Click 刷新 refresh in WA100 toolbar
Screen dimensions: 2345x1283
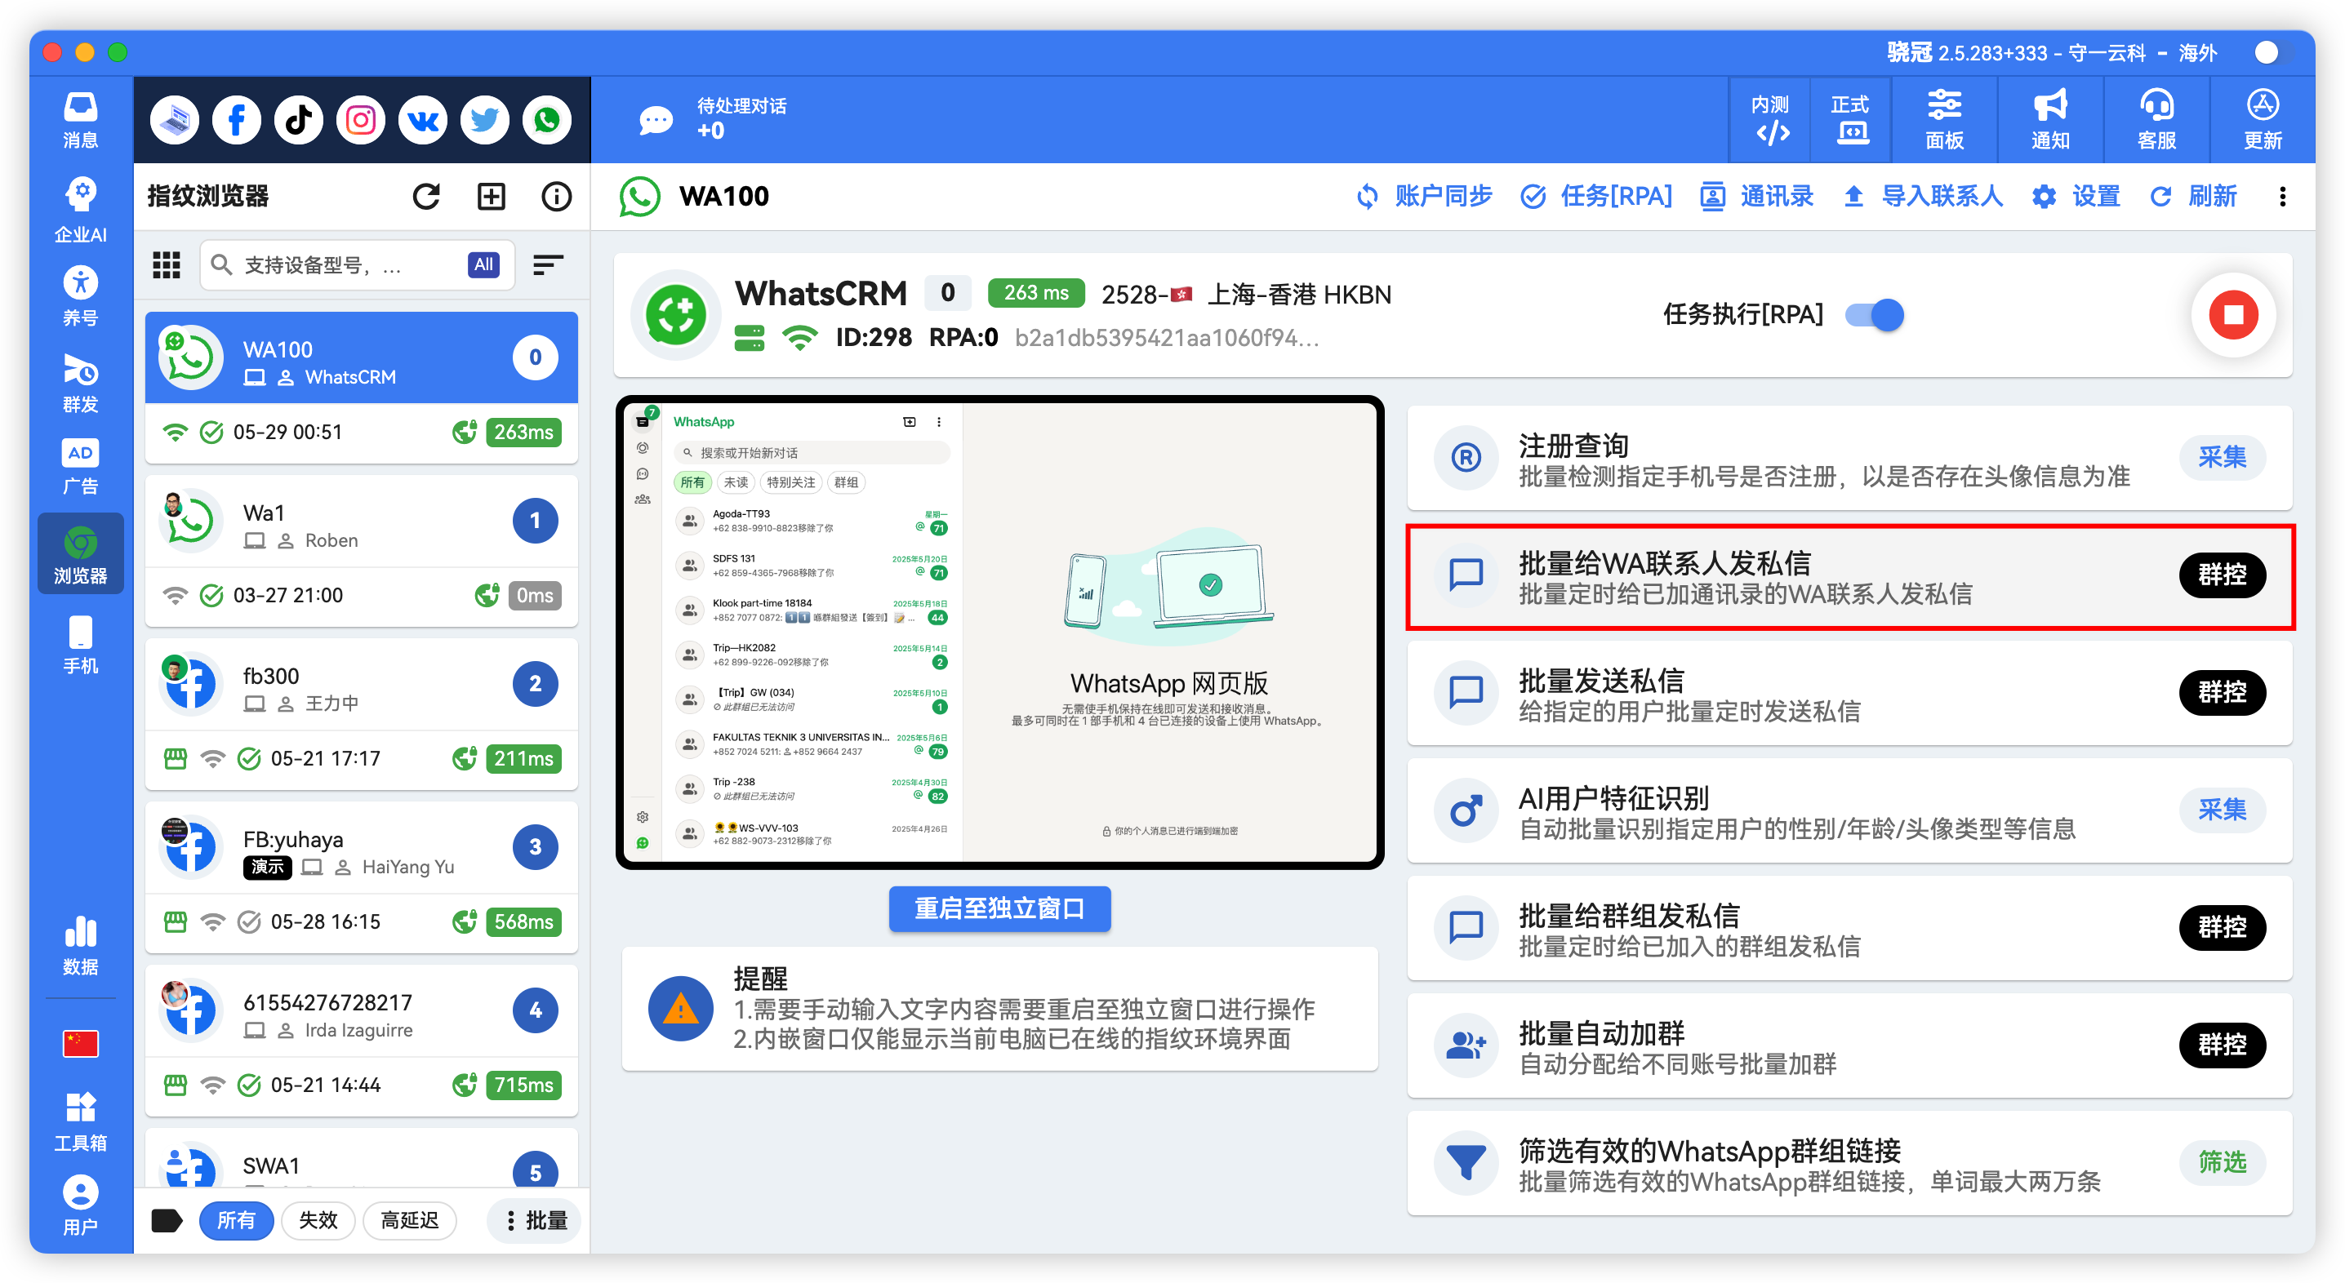(x=2193, y=197)
